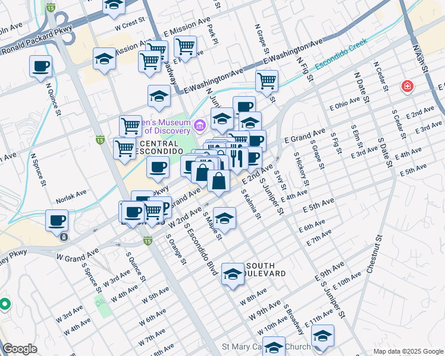Open the purple Children's Museum of Discovery icon

click(199, 125)
